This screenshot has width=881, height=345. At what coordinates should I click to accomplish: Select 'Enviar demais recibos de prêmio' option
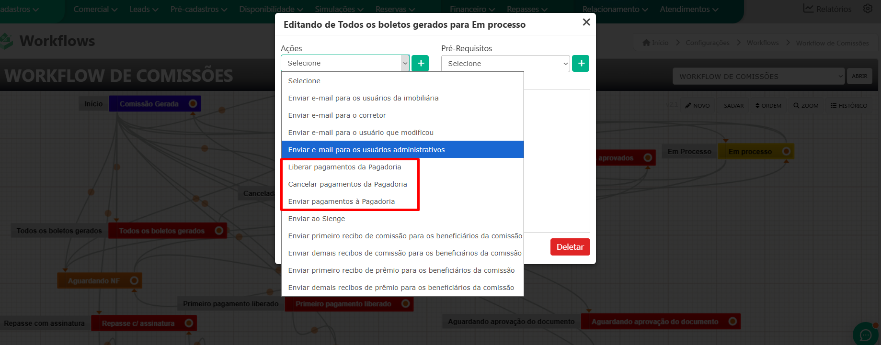(x=402, y=288)
